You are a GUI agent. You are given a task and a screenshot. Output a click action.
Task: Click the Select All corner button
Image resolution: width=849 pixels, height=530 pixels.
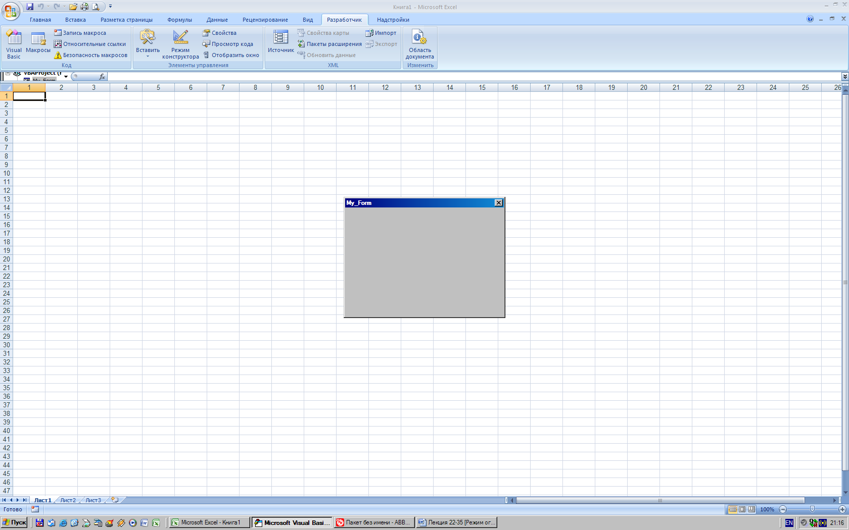(x=6, y=87)
